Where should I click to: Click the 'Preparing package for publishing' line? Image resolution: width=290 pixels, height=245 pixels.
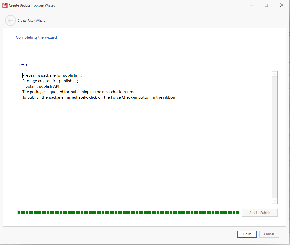(x=52, y=75)
